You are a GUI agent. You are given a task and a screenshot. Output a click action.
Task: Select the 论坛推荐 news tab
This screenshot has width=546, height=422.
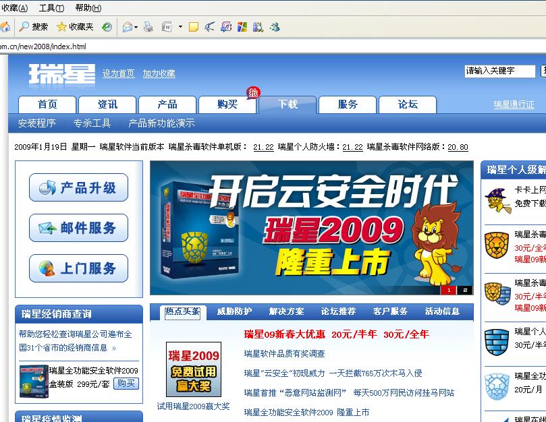tap(338, 311)
